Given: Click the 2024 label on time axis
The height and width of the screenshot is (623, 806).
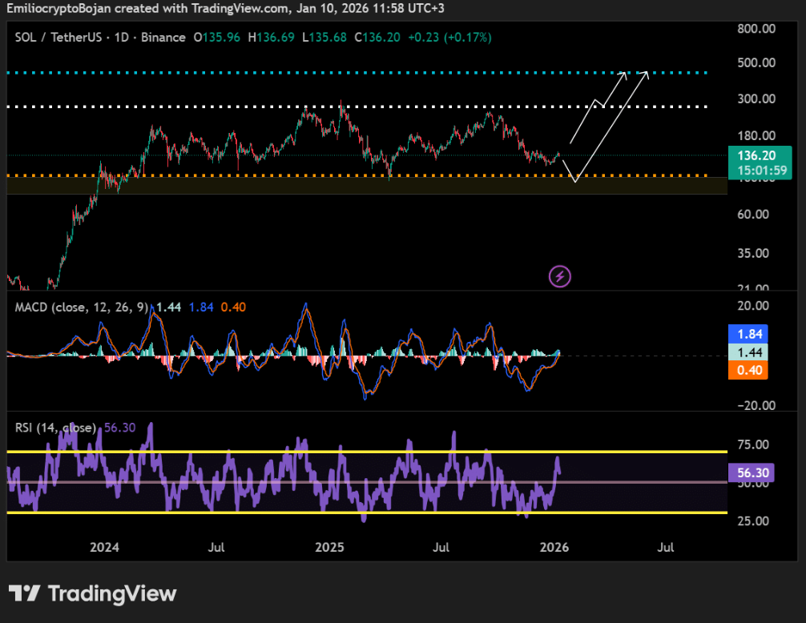Looking at the screenshot, I should click(x=104, y=548).
